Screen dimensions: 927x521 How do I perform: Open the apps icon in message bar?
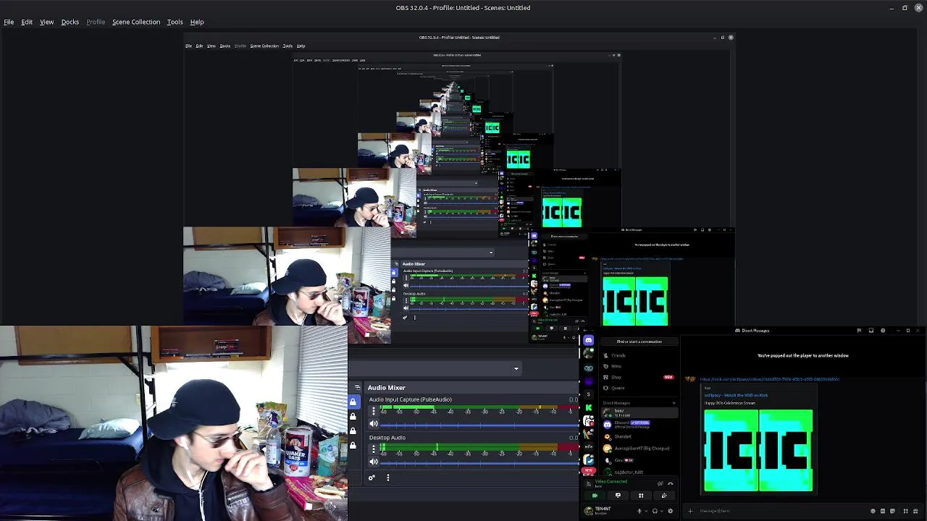pos(906,511)
